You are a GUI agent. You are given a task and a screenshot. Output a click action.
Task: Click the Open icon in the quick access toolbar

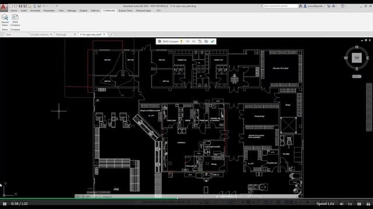pyautogui.click(x=16, y=6)
